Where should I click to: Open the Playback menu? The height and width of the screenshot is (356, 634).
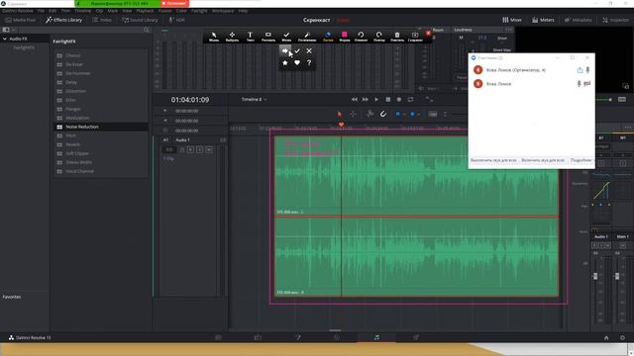pos(145,11)
